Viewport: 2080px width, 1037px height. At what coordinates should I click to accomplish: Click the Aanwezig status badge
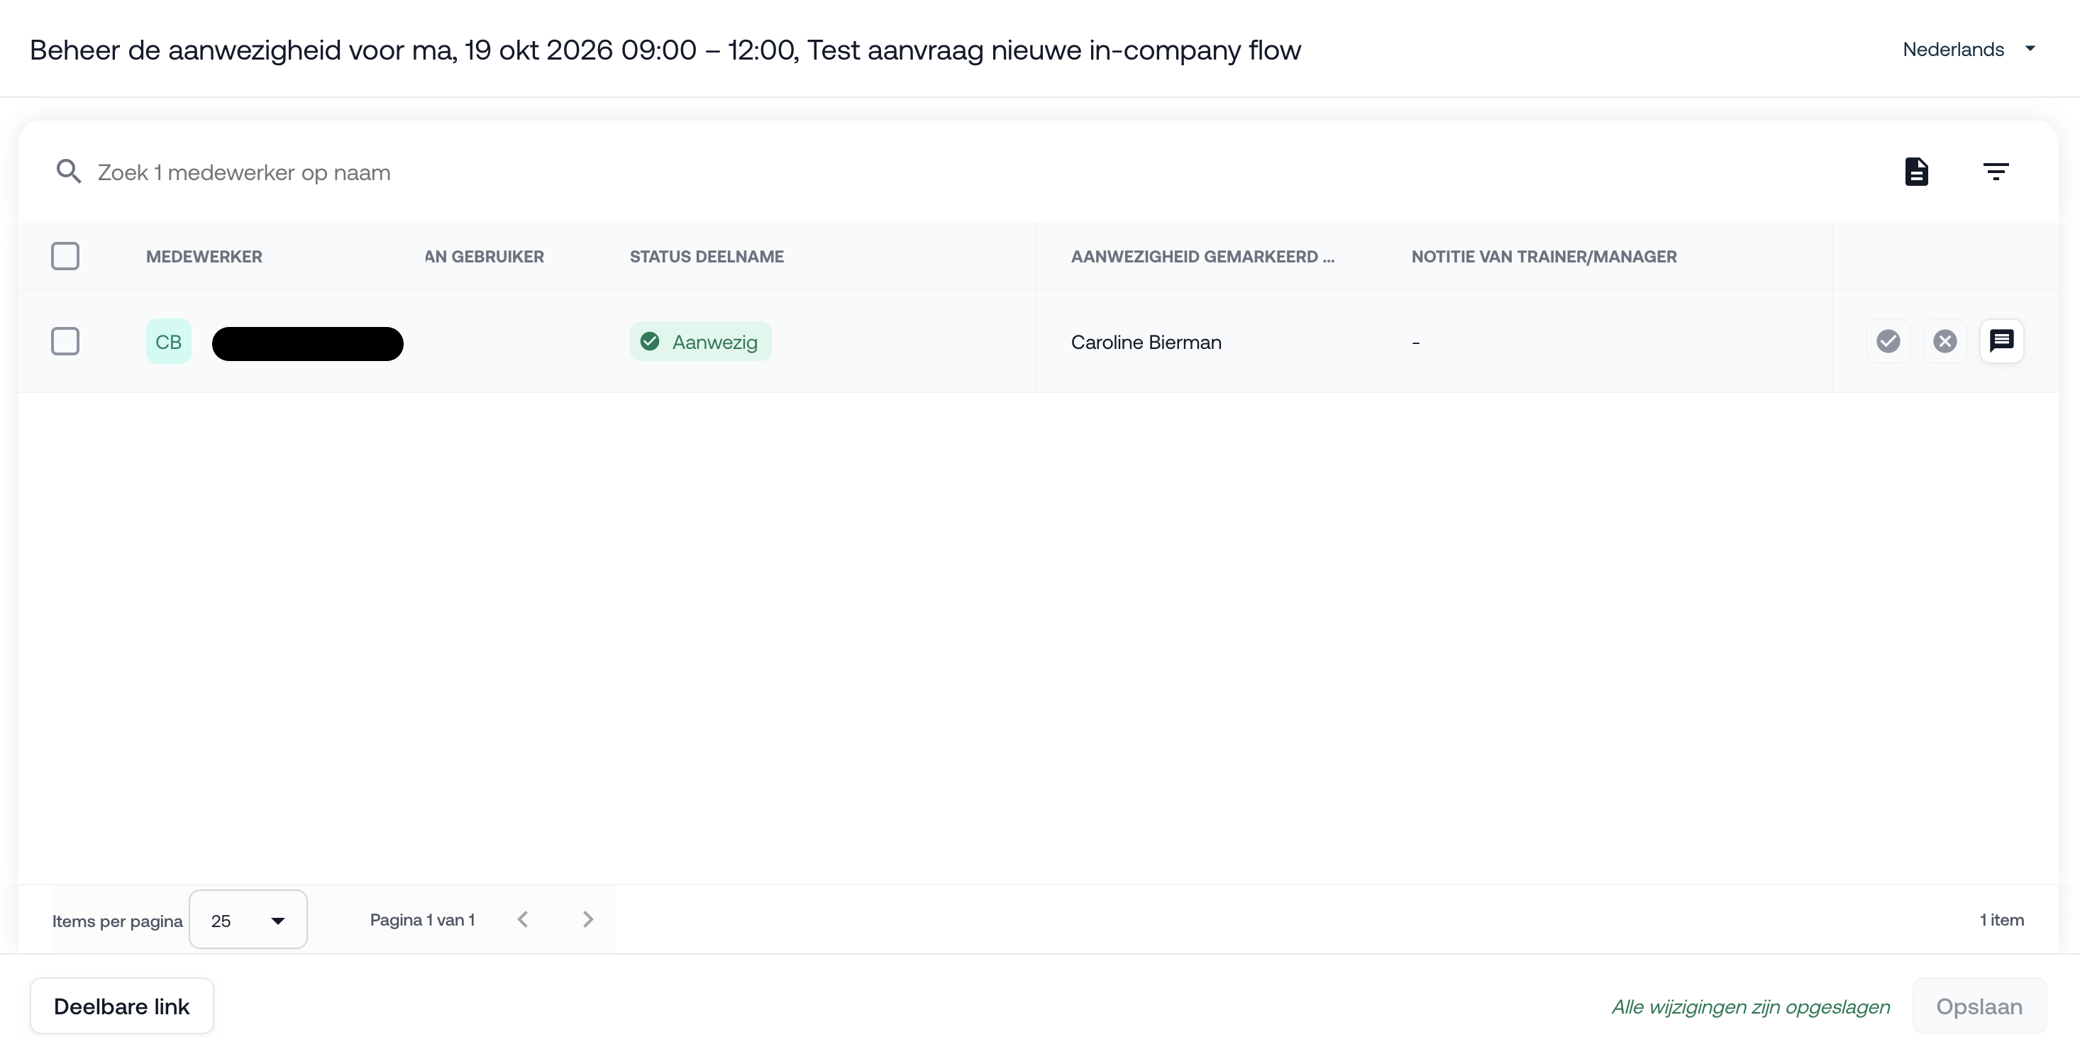click(700, 342)
